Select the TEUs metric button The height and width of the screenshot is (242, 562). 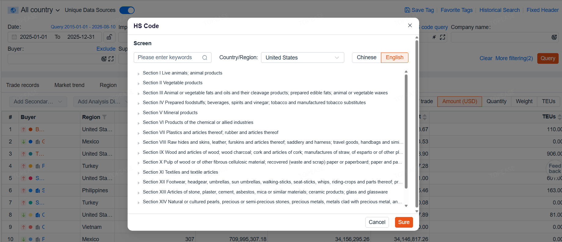click(549, 101)
